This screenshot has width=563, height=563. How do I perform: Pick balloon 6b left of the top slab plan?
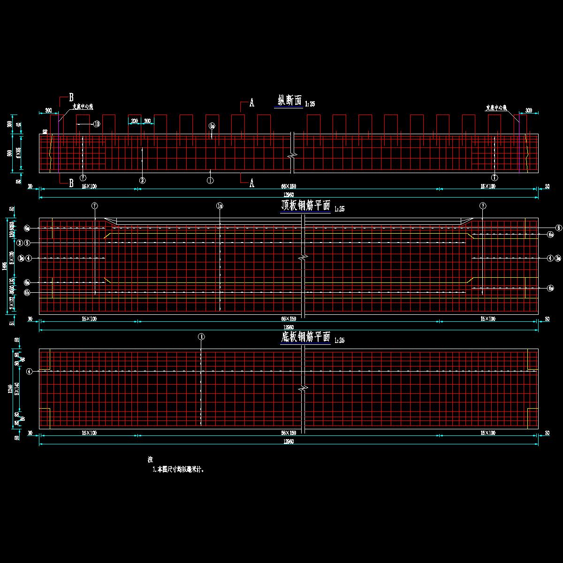[27, 293]
